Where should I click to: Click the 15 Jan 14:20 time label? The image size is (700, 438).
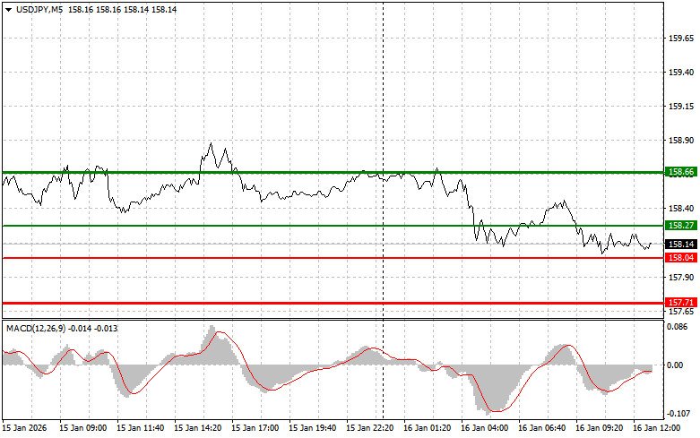coord(196,428)
